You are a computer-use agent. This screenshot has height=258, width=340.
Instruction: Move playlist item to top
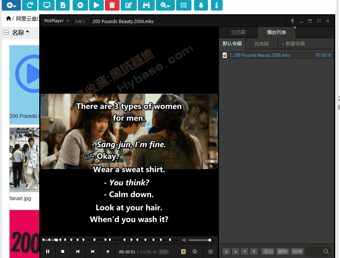[x=226, y=251]
